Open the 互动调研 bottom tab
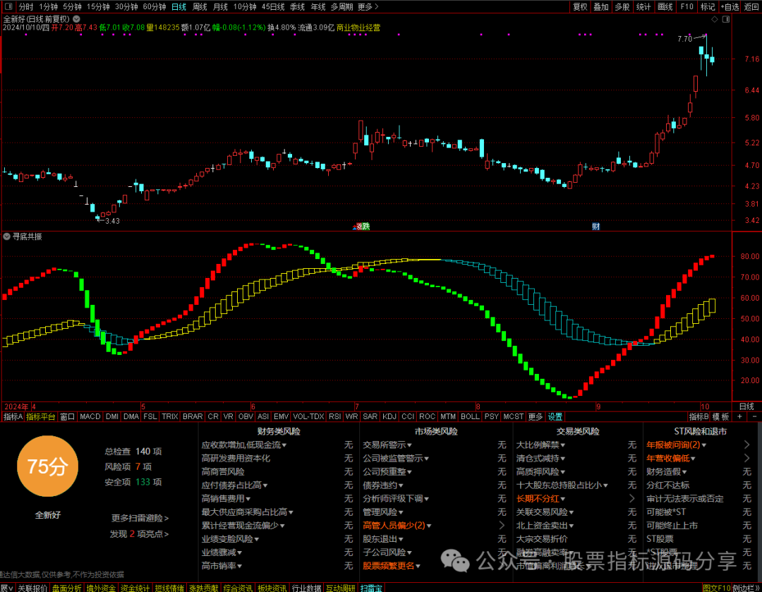This screenshot has height=592, width=762. click(x=341, y=588)
